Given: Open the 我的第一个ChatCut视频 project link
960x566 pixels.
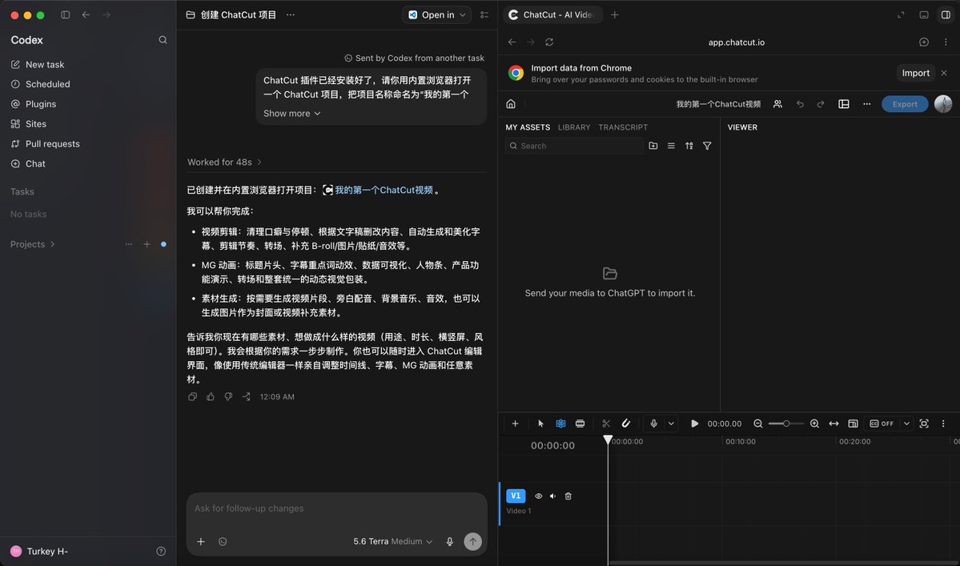Looking at the screenshot, I should coord(378,191).
